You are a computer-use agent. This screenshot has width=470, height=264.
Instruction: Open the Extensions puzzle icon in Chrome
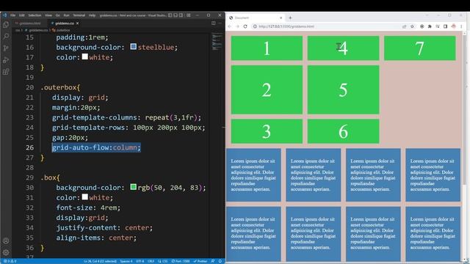click(430, 26)
